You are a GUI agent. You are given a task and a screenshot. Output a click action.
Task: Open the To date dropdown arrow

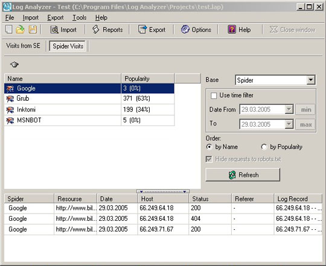pyautogui.click(x=289, y=124)
